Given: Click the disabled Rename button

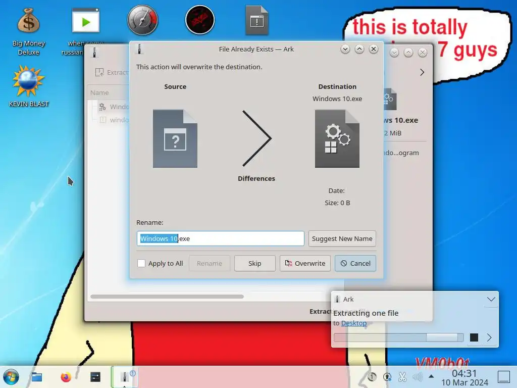Looking at the screenshot, I should pyautogui.click(x=210, y=263).
